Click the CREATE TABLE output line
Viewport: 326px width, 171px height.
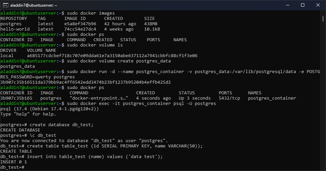(16, 151)
